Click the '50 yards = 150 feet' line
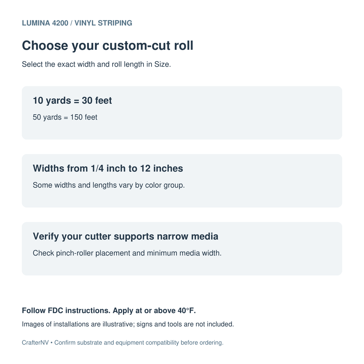 [65, 117]
